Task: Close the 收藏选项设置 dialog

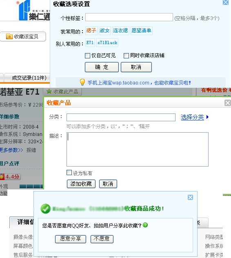Action: tap(226, 2)
